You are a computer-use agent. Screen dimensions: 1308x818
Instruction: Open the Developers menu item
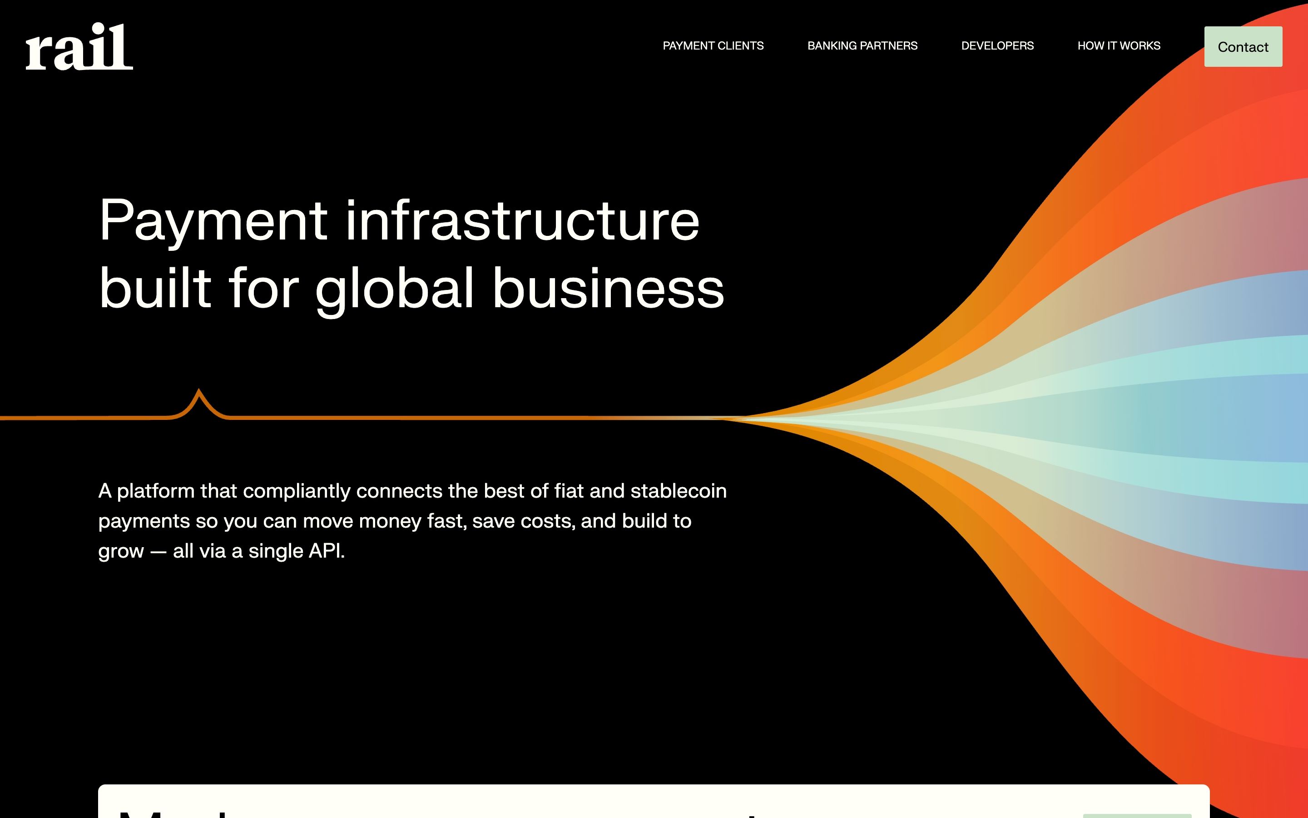pos(997,46)
